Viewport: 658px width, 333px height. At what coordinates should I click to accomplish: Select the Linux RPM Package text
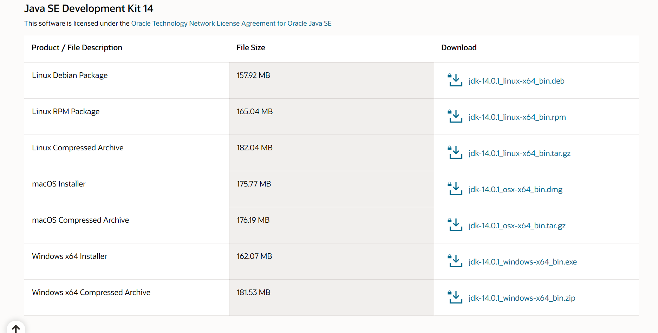66,111
